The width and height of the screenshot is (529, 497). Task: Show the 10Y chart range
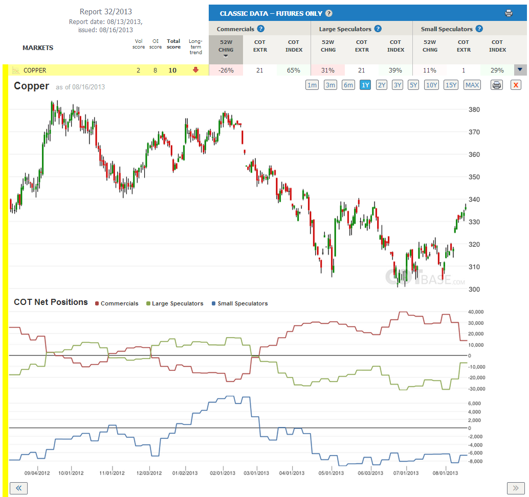tap(431, 85)
